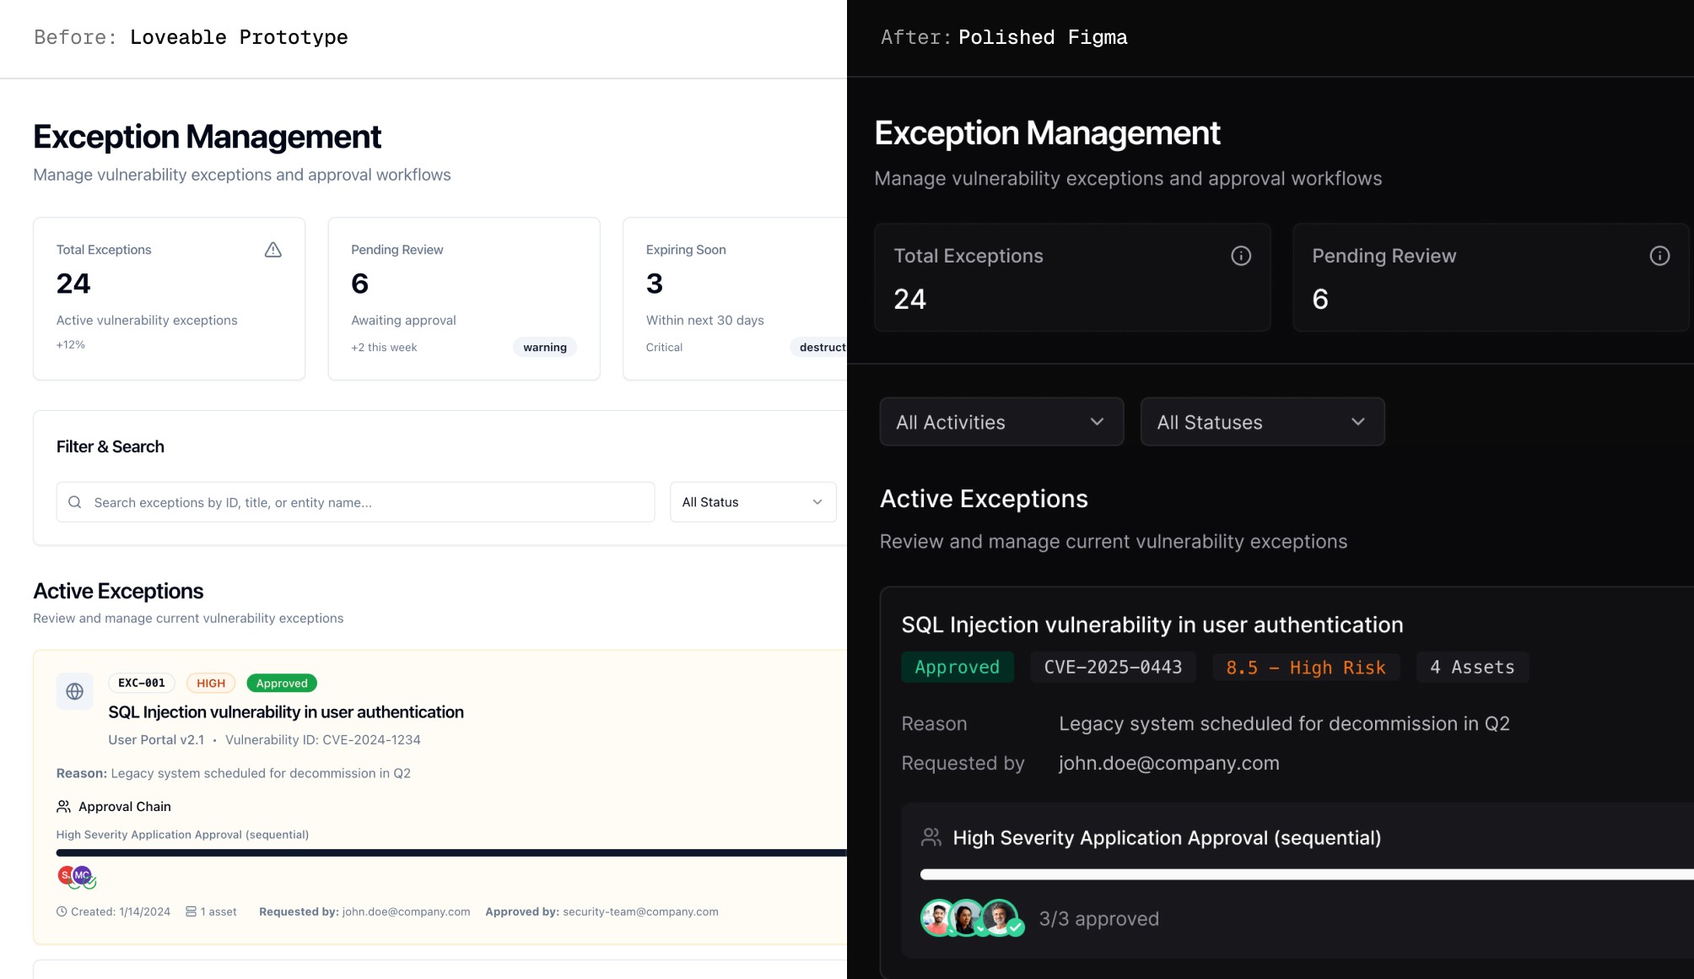1694x979 pixels.
Task: Click the info icon on dark Pending Review card
Action: tap(1659, 256)
